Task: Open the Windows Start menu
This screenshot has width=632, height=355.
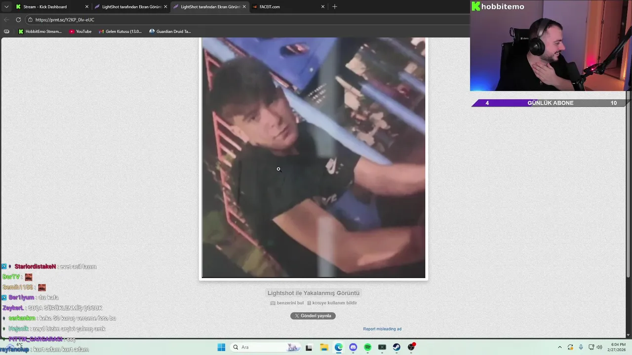Action: [x=221, y=347]
